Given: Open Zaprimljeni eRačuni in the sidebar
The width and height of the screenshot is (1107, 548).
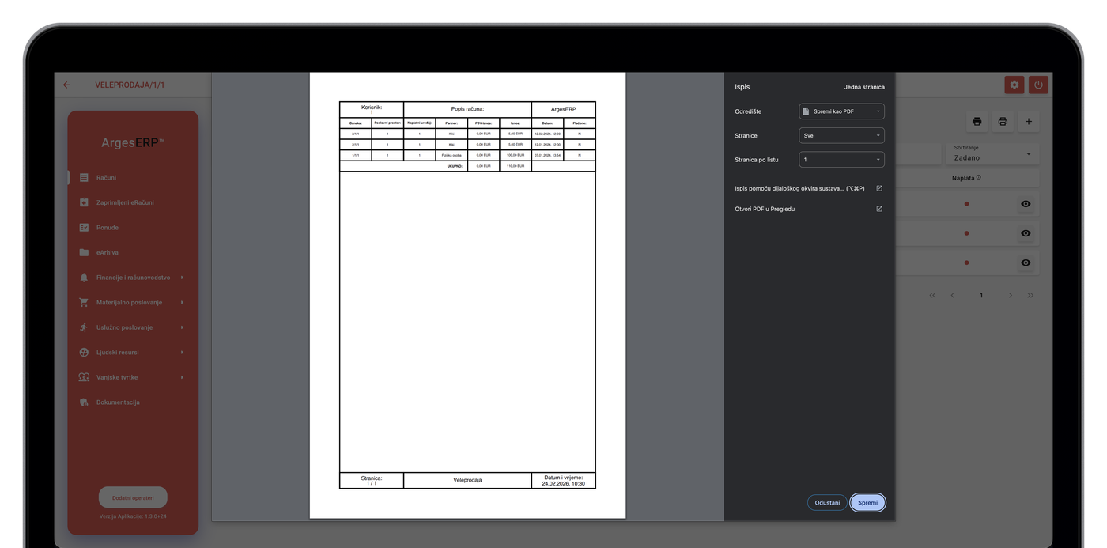Looking at the screenshot, I should (125, 202).
